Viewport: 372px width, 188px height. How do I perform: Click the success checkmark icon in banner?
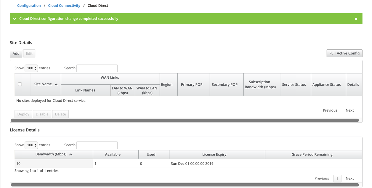coord(15,19)
